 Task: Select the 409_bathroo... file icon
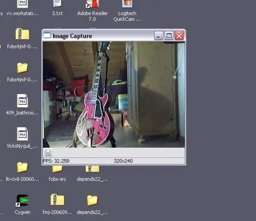pos(22,101)
